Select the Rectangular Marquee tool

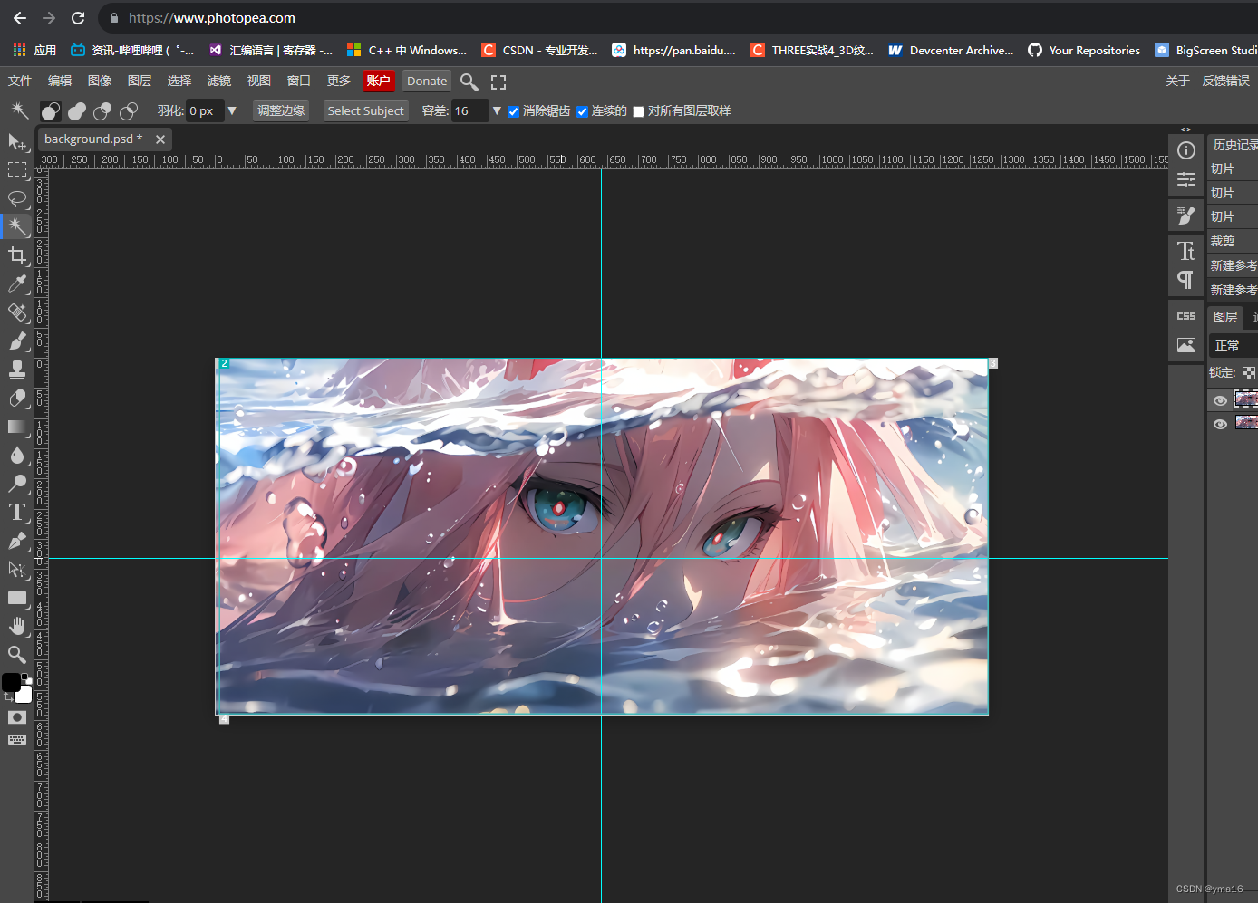(x=17, y=170)
